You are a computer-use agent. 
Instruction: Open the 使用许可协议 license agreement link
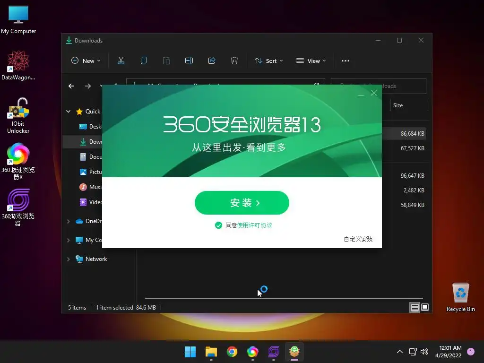point(255,225)
